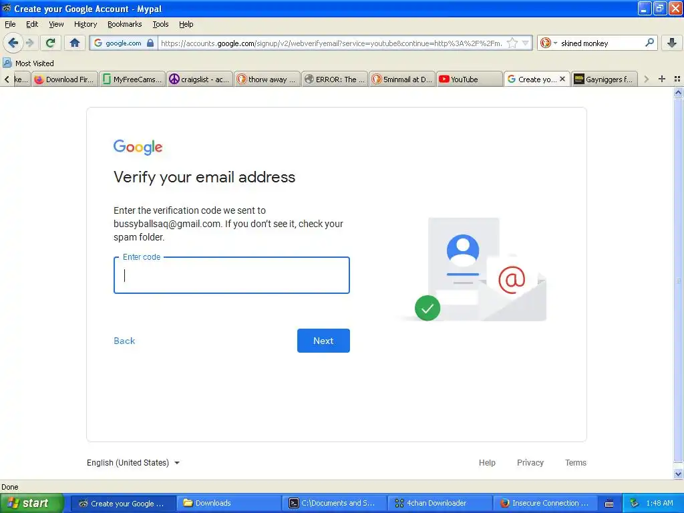Image resolution: width=684 pixels, height=513 pixels.
Task: Click the browser Back arrow button
Action: click(x=13, y=43)
